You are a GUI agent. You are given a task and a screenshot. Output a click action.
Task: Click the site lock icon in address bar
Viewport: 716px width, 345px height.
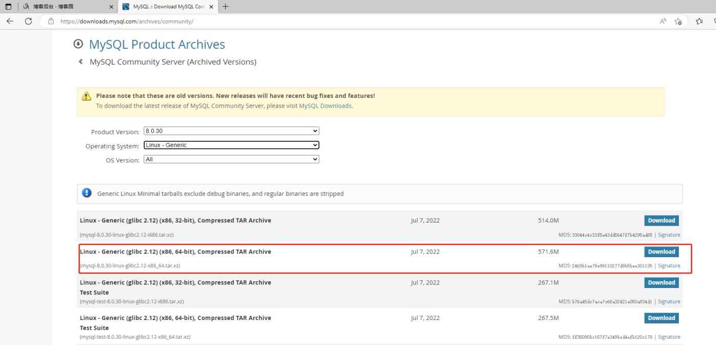(x=51, y=21)
